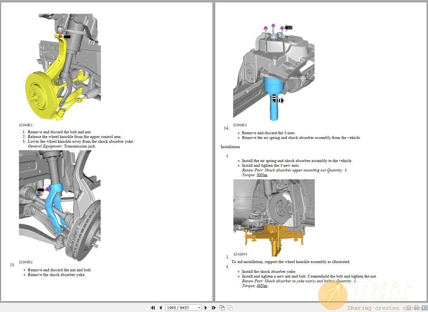This screenshot has width=428, height=312.
Task: Click the E242645 transmission jack illustration
Action: coord(274,218)
